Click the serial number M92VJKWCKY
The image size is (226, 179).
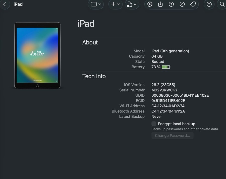pyautogui.click(x=164, y=90)
